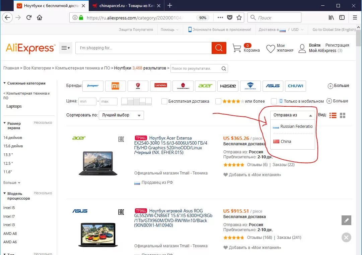Image resolution: width=362 pixels, height=255 pixels.
Task: Click the min price input
Action: pos(87,101)
